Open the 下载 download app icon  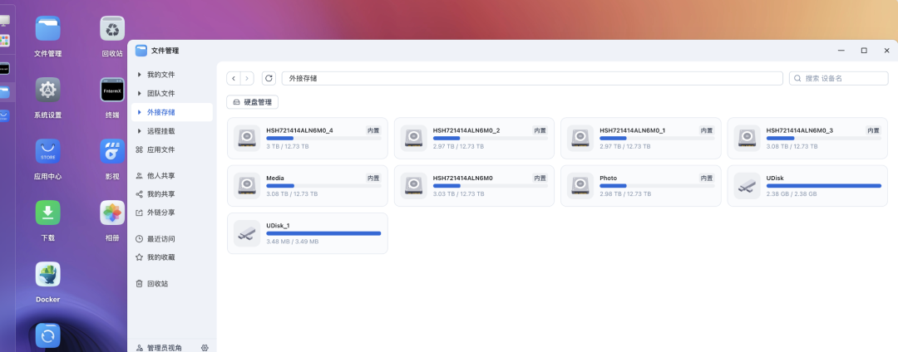tap(48, 213)
